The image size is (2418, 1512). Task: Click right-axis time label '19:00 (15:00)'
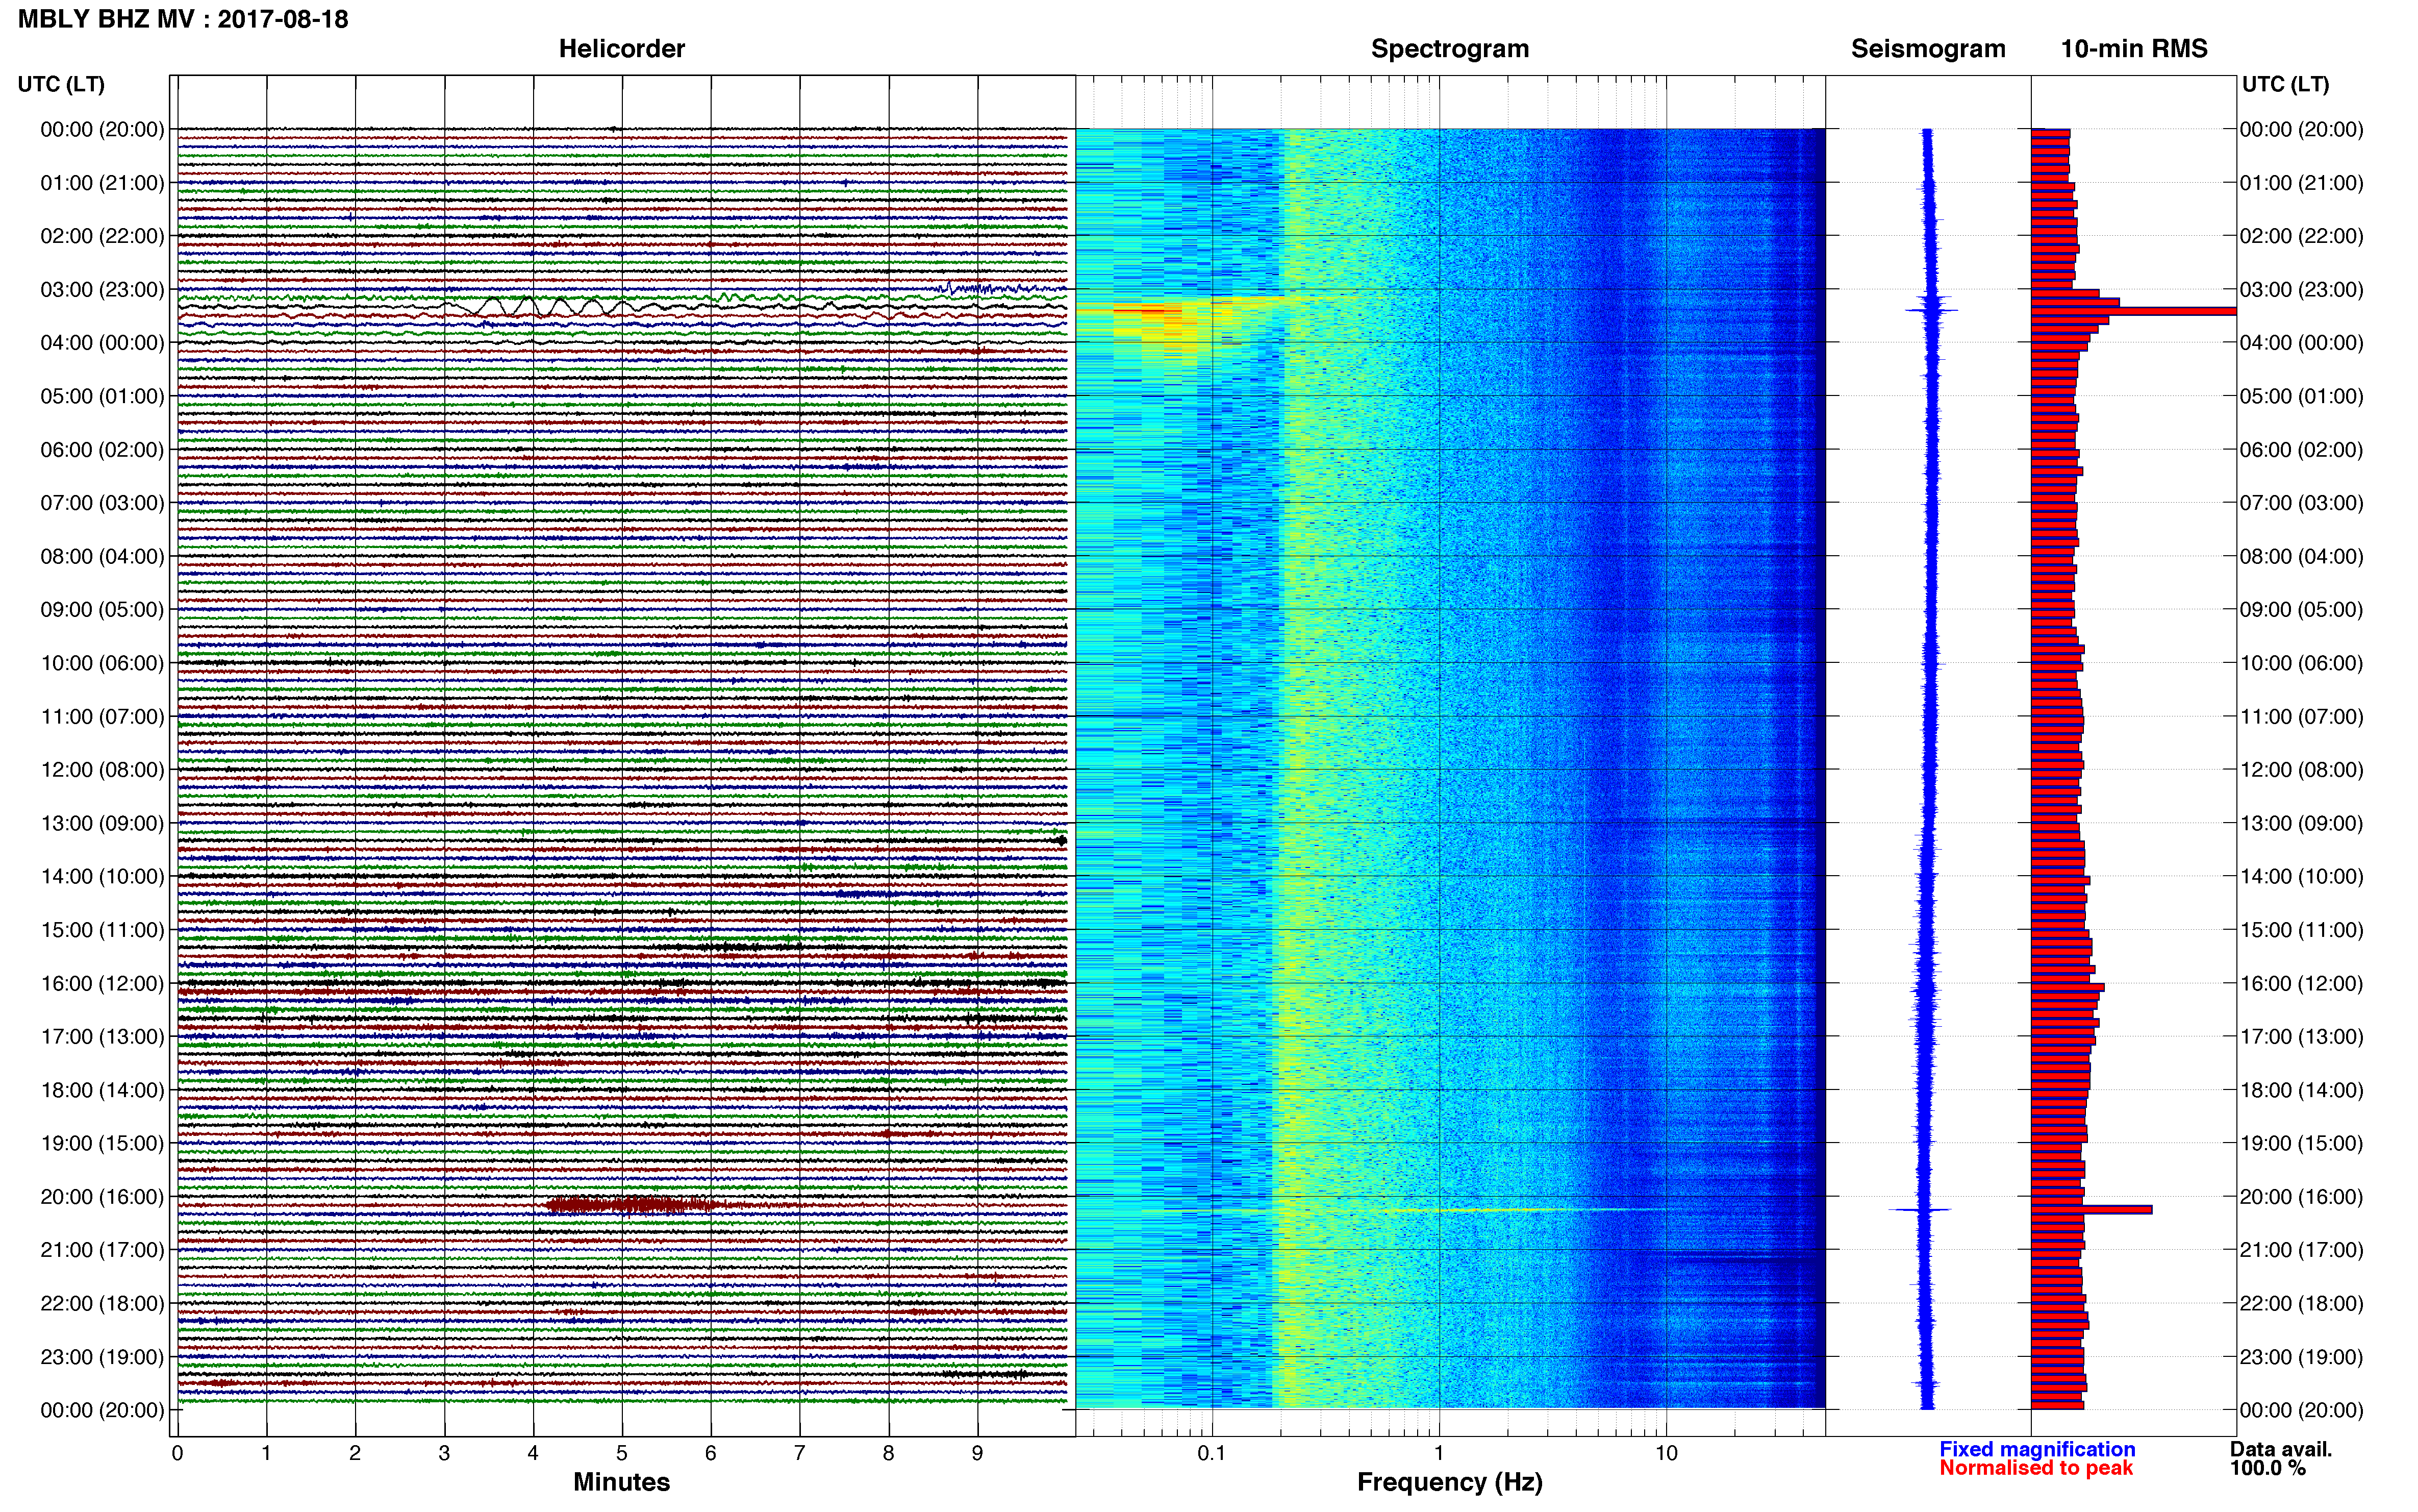point(2301,1143)
